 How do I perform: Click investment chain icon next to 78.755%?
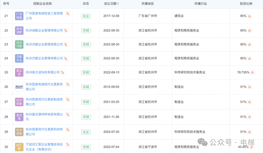(x=252, y=73)
